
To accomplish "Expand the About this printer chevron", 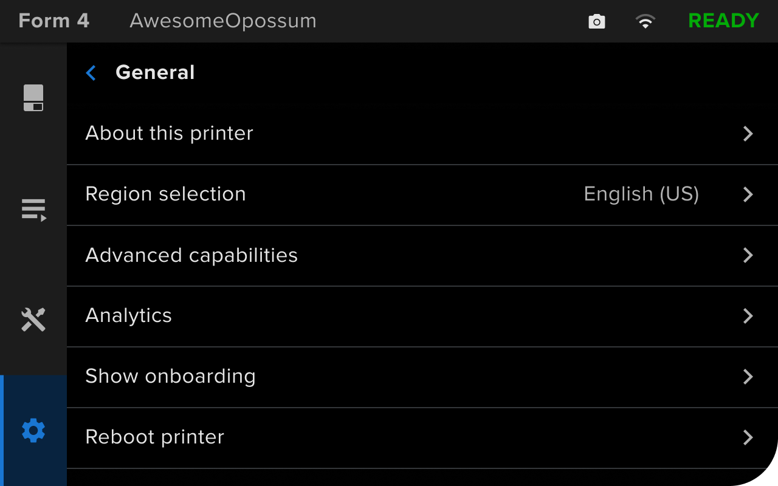I will pyautogui.click(x=748, y=134).
